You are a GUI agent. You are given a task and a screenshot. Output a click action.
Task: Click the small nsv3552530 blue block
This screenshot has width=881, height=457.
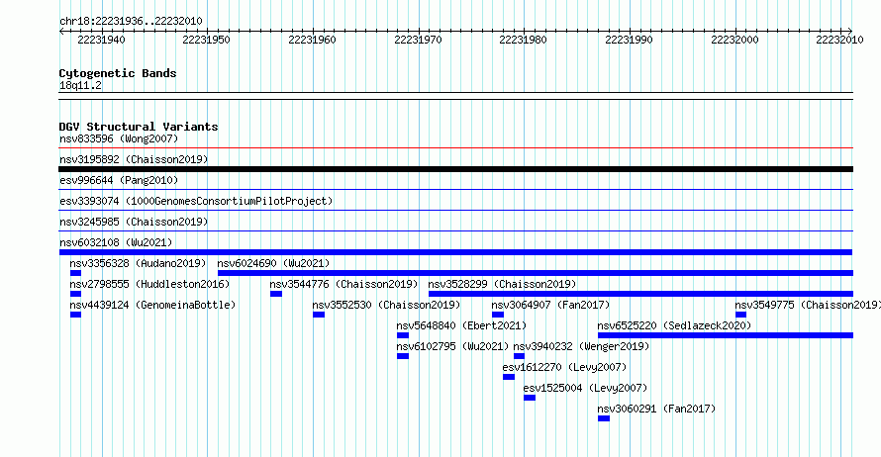click(319, 315)
